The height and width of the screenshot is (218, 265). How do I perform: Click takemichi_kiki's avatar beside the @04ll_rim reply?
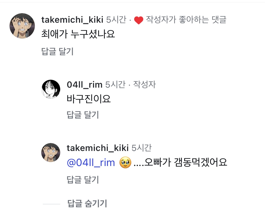51,153
